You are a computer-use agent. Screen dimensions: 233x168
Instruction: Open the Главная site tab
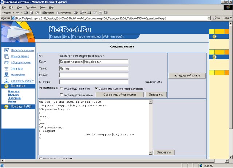pyautogui.click(x=55, y=37)
